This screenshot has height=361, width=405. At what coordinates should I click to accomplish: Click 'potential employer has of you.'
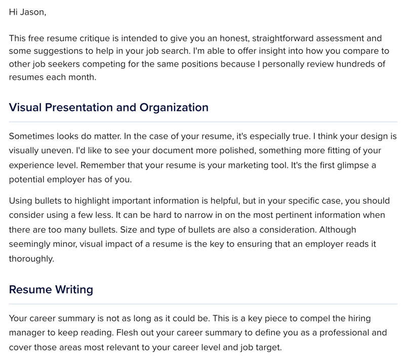point(70,179)
